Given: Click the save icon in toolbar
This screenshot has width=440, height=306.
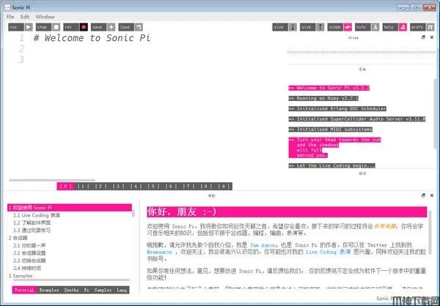Looking at the screenshot, I should (110, 27).
